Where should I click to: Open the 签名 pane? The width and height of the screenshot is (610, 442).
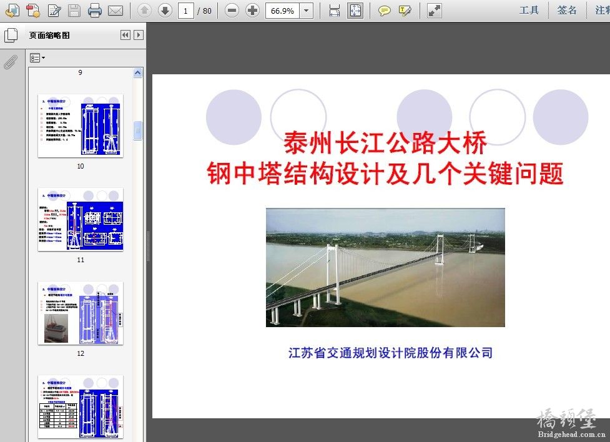click(x=567, y=11)
